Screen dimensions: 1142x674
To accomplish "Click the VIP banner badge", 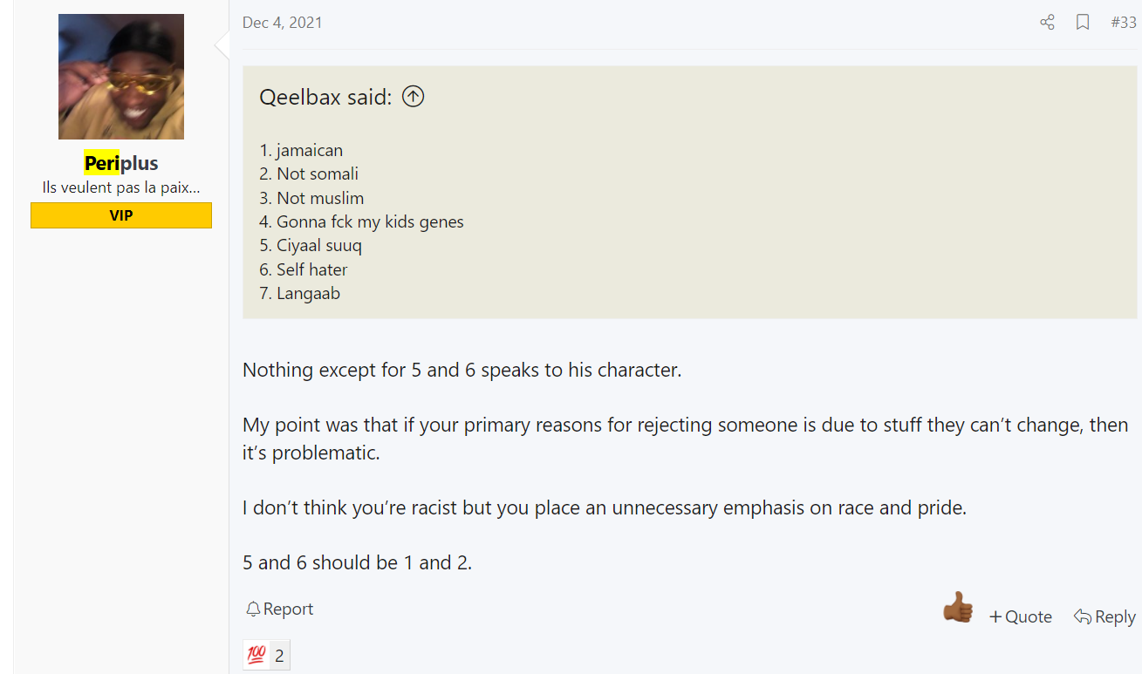I will click(x=121, y=215).
